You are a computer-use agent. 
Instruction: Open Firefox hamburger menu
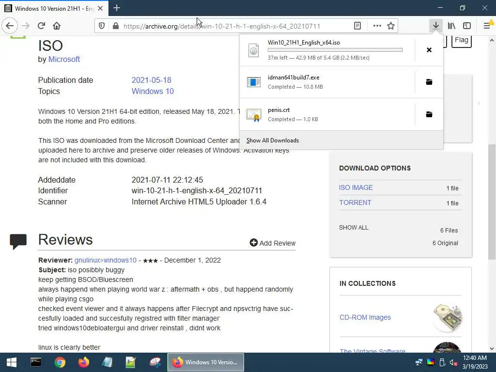[x=487, y=26]
